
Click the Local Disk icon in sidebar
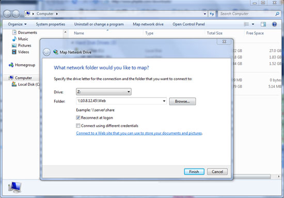click(x=14, y=84)
